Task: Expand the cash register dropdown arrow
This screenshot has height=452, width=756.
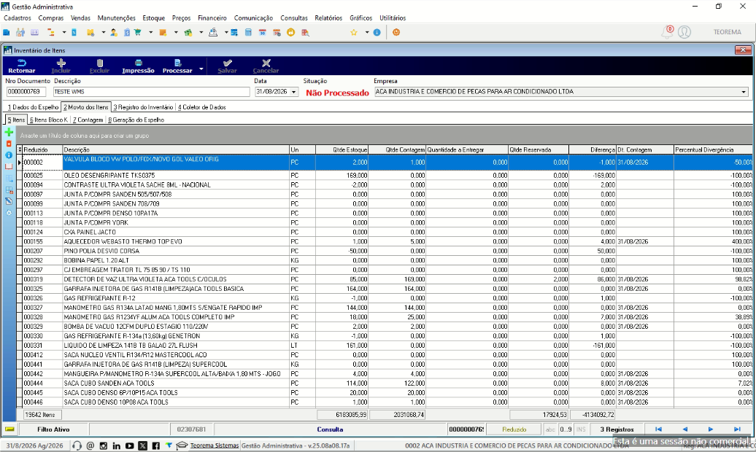Action: pyautogui.click(x=225, y=32)
